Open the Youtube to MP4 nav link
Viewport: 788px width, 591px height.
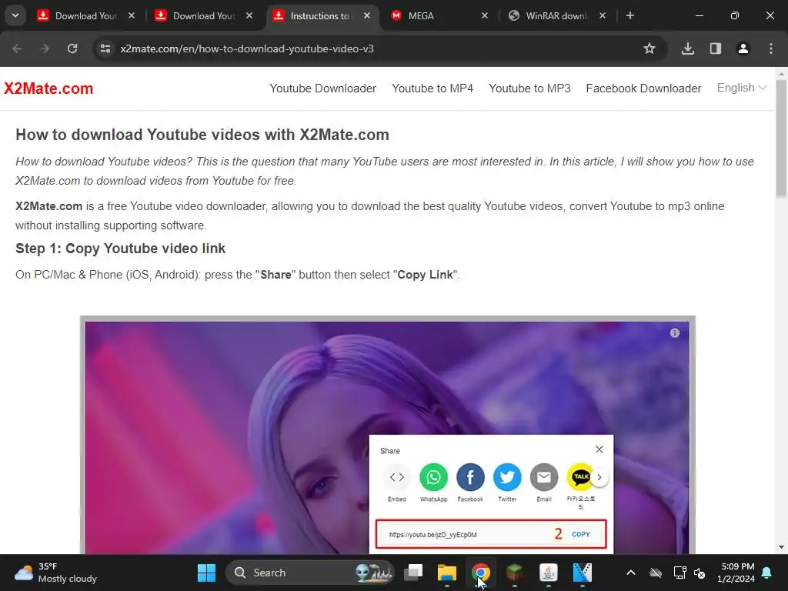pyautogui.click(x=432, y=88)
